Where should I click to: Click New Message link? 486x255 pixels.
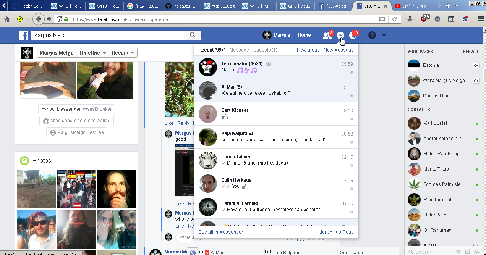pos(339,50)
